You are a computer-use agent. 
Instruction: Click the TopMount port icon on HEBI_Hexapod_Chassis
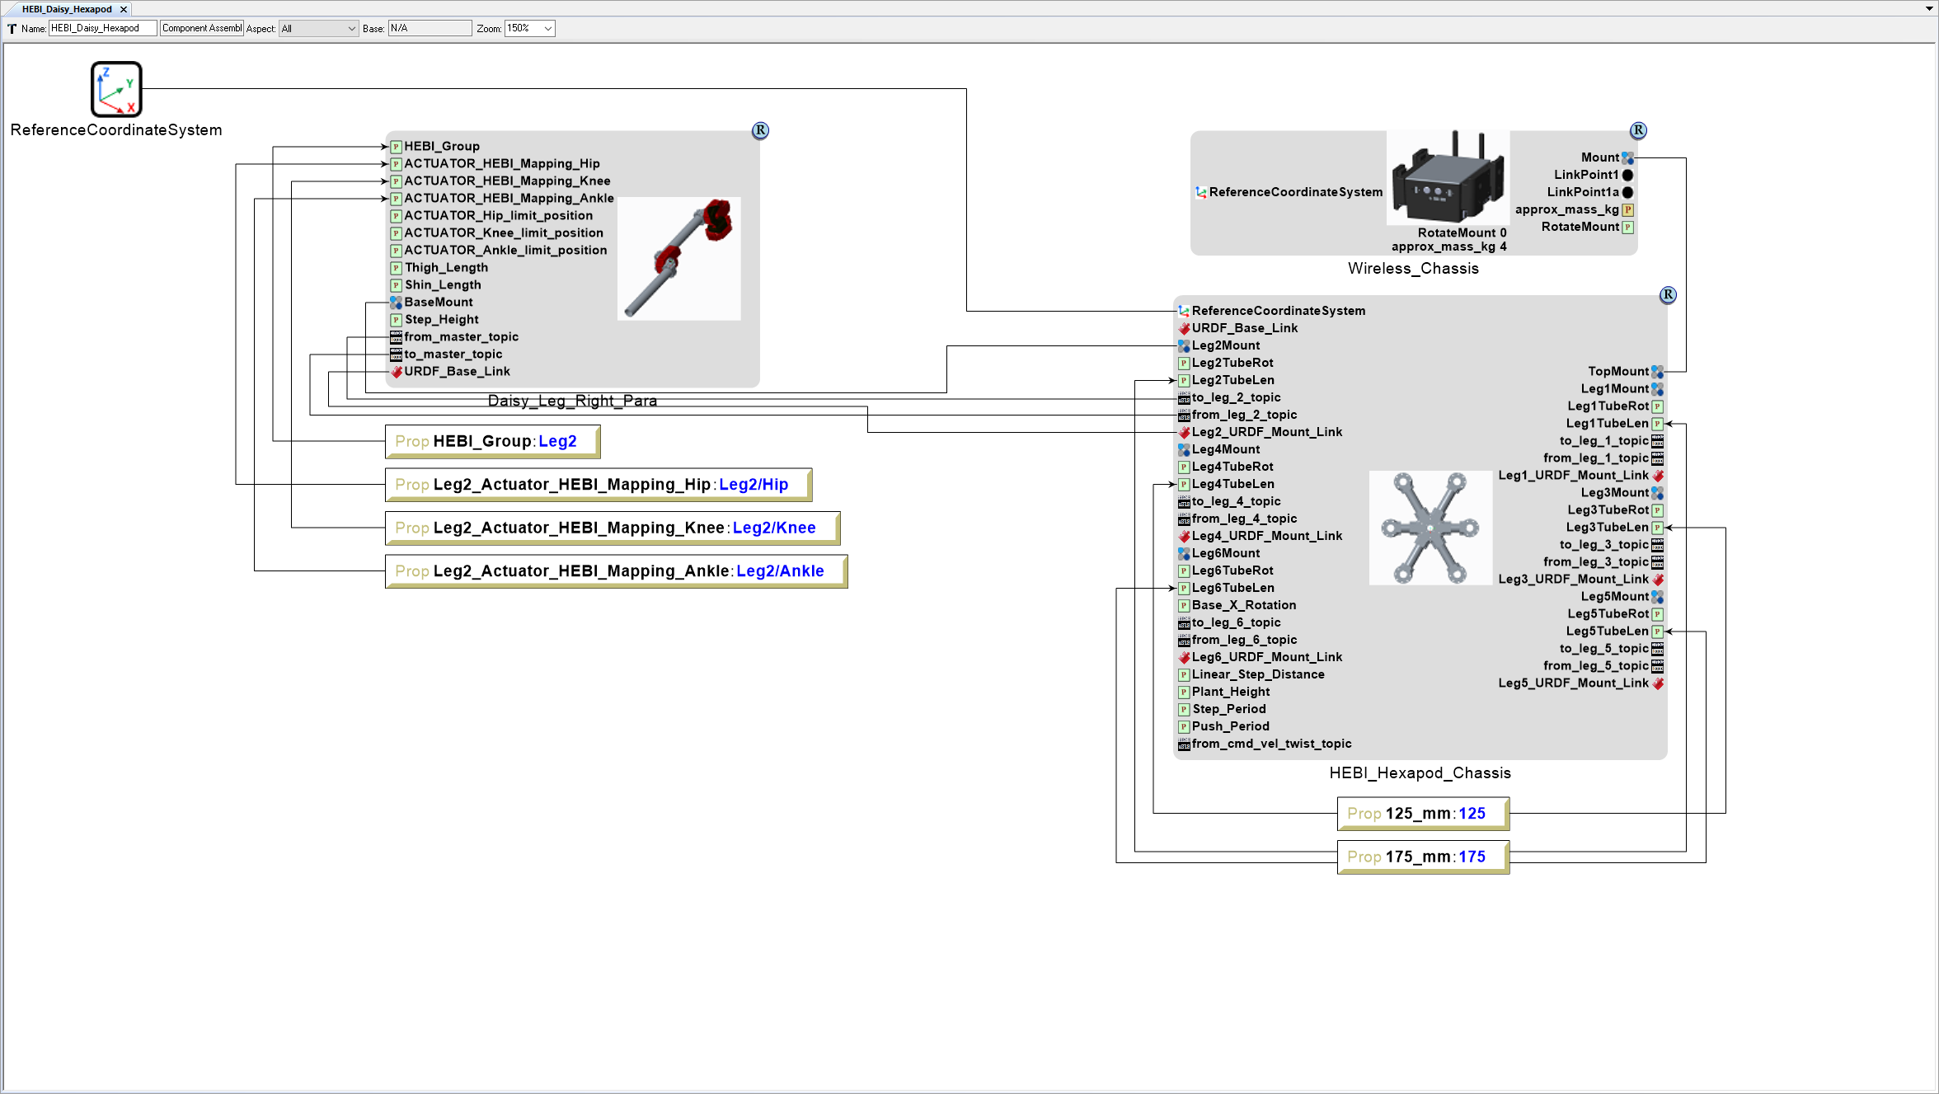1658,371
